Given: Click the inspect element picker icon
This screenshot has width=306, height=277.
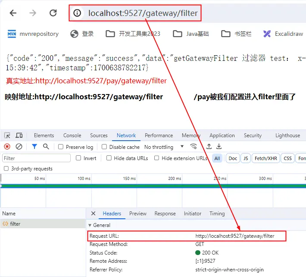Looking at the screenshot, I should (x=7, y=135).
